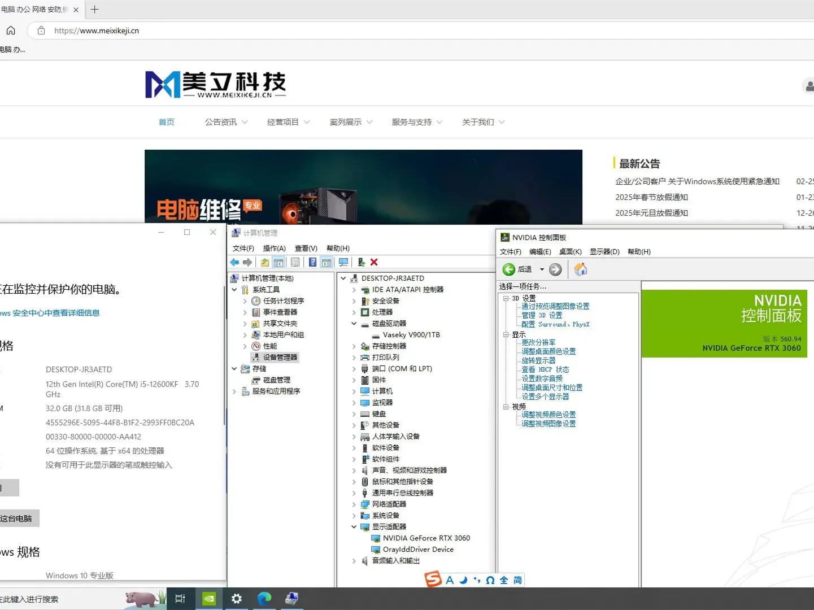Image resolution: width=814 pixels, height=610 pixels.
Task: Expand the 网络适配器 device category
Action: coord(354,504)
